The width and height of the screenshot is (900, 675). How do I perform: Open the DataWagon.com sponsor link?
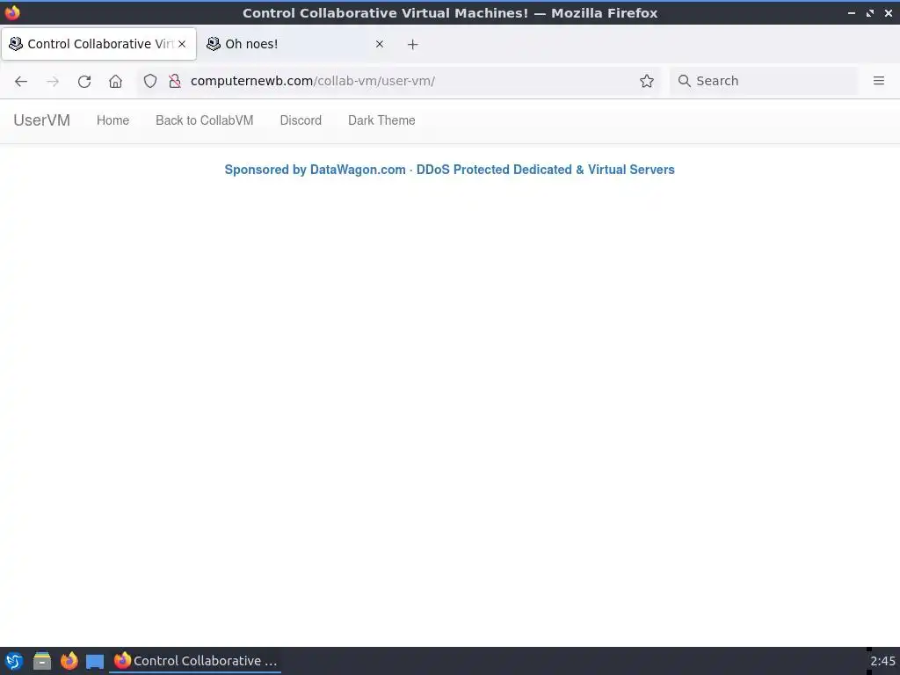tap(449, 170)
